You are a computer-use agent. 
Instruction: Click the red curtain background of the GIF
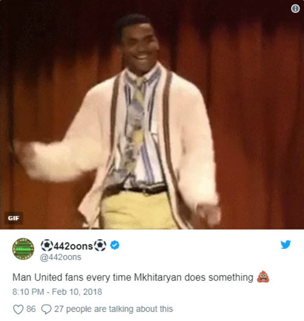256,123
